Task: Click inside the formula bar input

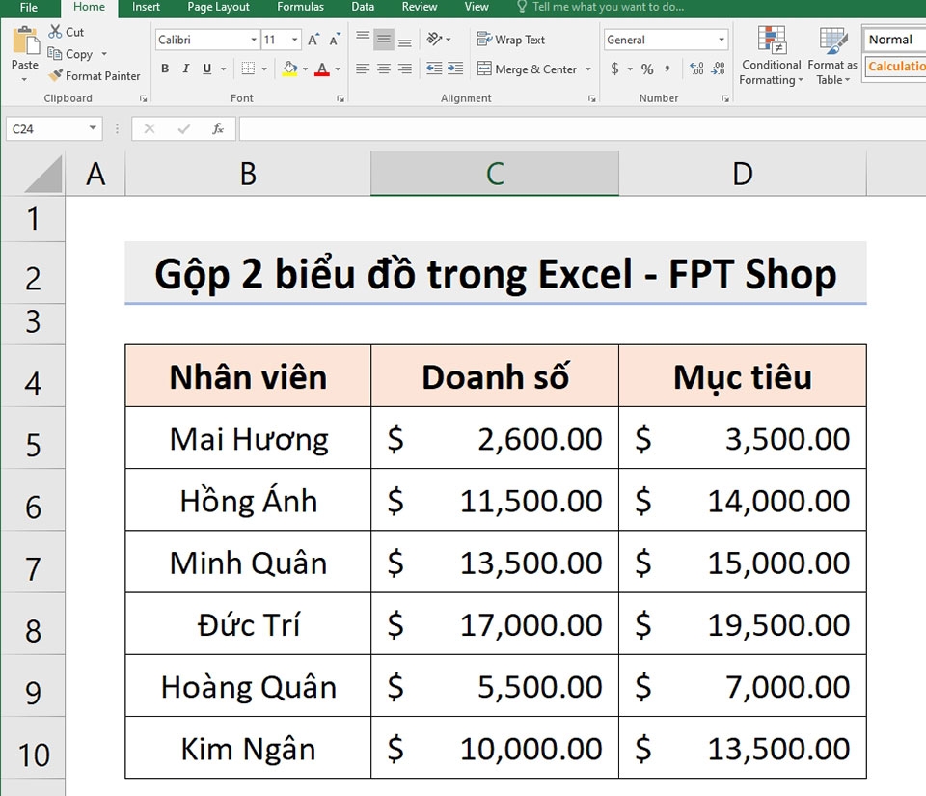Action: tap(583, 128)
